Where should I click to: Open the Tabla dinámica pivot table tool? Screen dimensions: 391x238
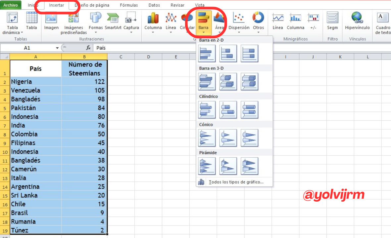click(12, 23)
